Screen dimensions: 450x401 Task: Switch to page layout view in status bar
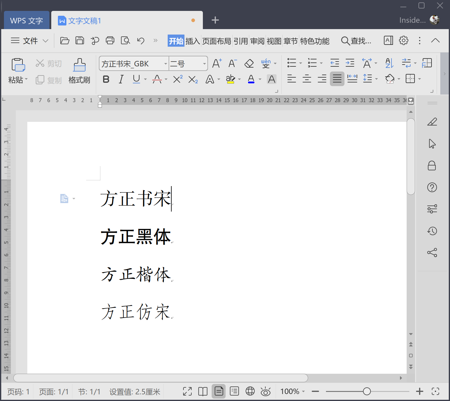tap(219, 391)
